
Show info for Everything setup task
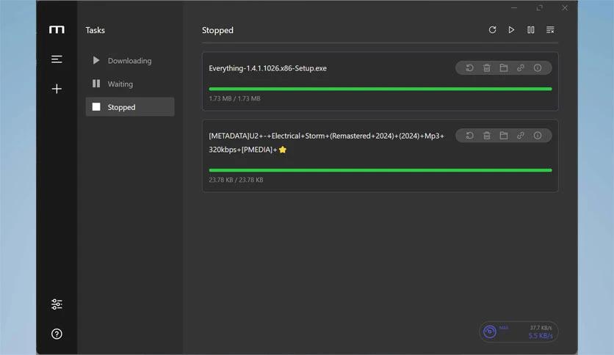[538, 68]
